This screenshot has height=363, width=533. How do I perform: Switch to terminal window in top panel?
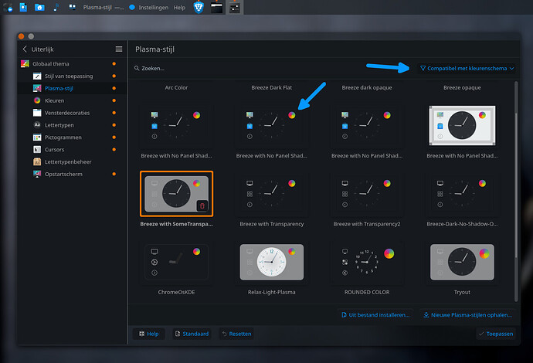pyautogui.click(x=216, y=8)
